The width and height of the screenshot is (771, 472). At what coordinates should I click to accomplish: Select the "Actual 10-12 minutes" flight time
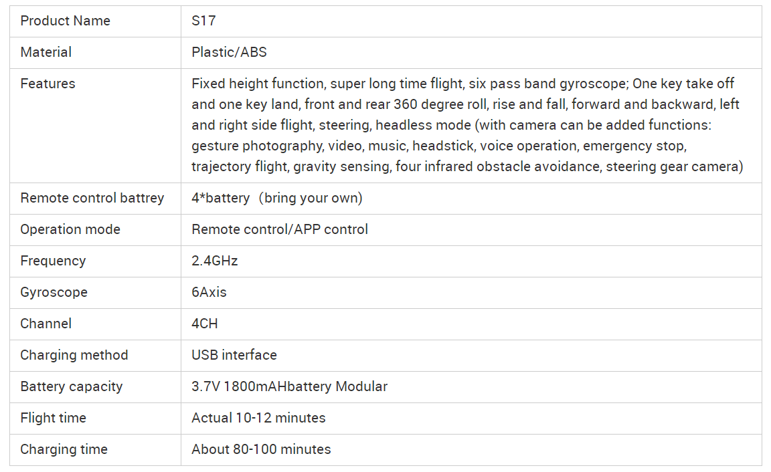pyautogui.click(x=258, y=418)
